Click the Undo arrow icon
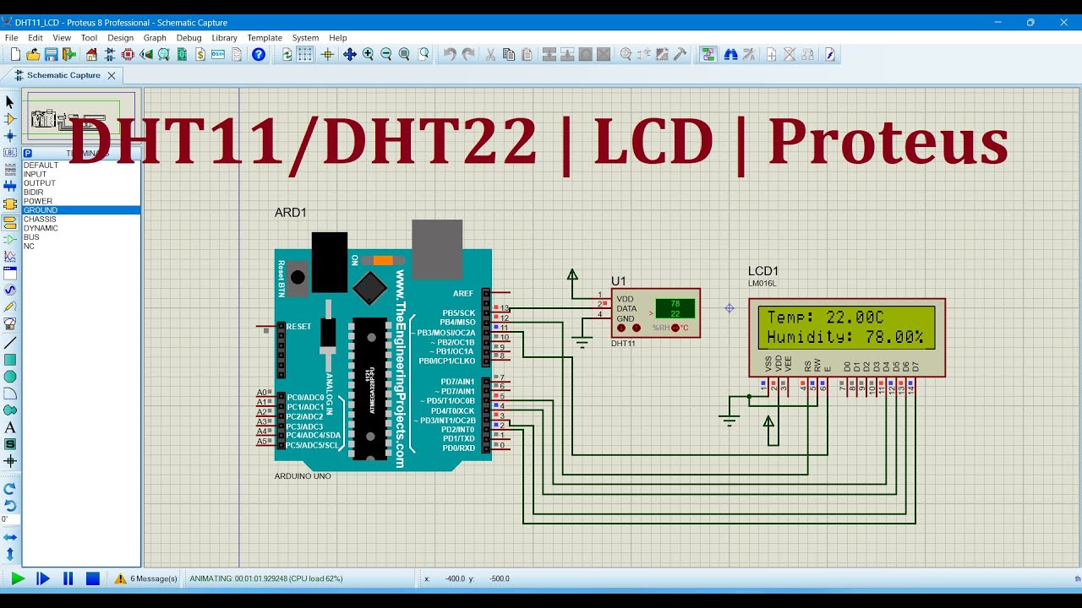This screenshot has width=1082, height=608. coord(450,54)
